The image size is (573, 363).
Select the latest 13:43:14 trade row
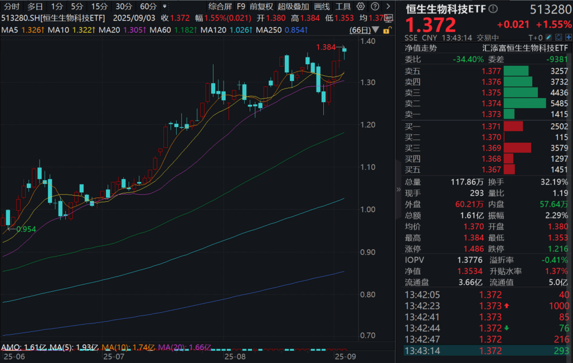click(x=486, y=351)
